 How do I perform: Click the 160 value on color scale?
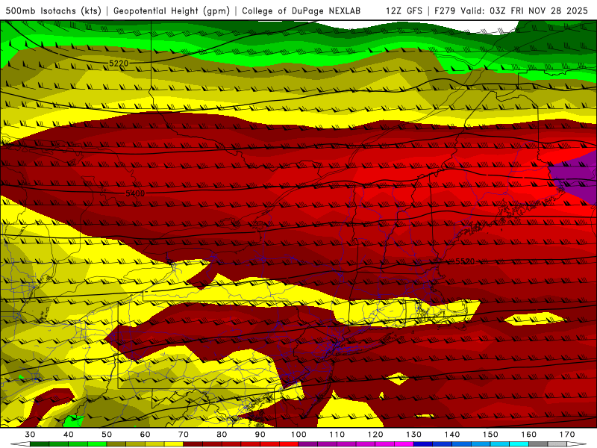[529, 435]
